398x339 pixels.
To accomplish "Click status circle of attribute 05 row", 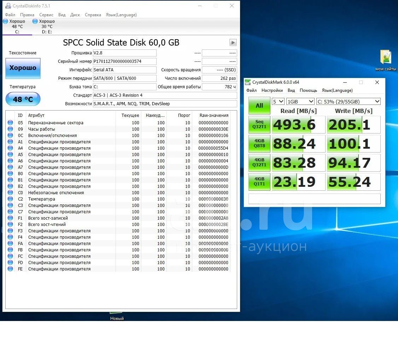I will (x=10, y=123).
